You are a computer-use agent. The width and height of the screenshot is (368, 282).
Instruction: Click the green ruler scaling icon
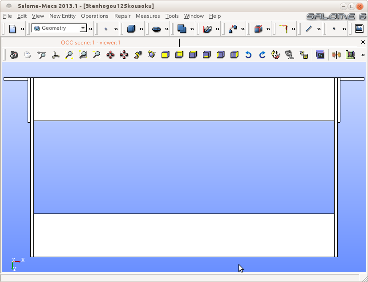click(350, 55)
